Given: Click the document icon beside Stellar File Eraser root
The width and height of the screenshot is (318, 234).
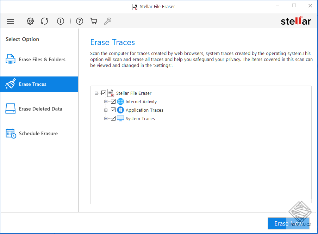Looking at the screenshot, I should 111,93.
